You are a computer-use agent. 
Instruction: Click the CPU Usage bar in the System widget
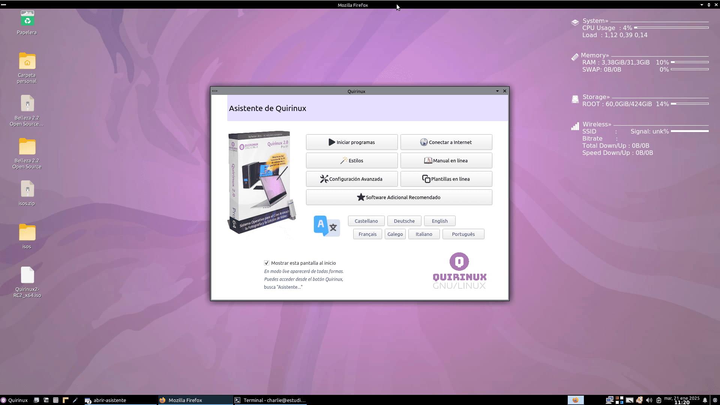(x=671, y=28)
